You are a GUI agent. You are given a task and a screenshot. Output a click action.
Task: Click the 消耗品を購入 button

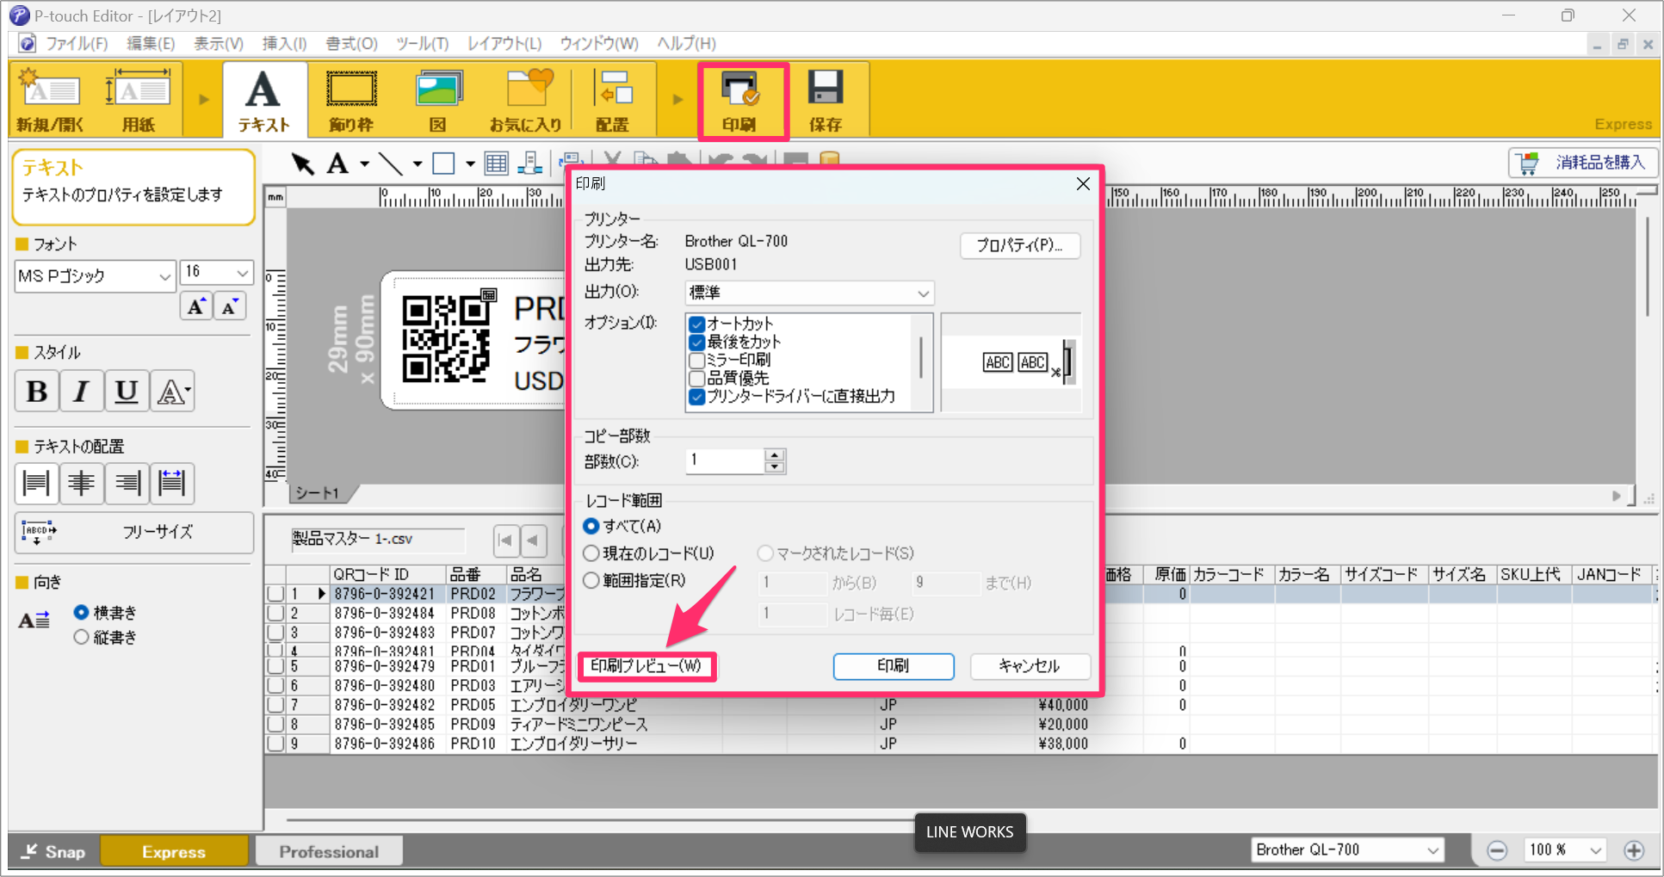1583,163
